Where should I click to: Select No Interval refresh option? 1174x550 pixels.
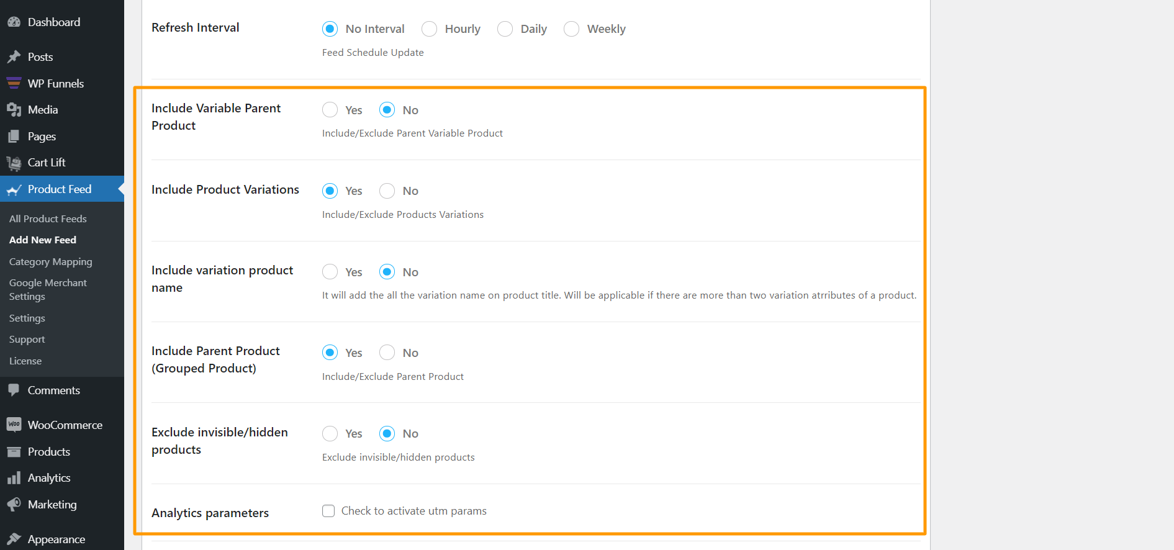(330, 29)
